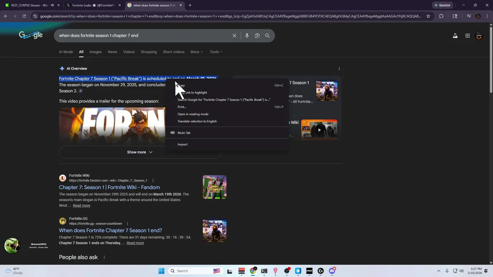Open the speaker volume tray icon
The width and height of the screenshot is (493, 277).
coord(461,271)
